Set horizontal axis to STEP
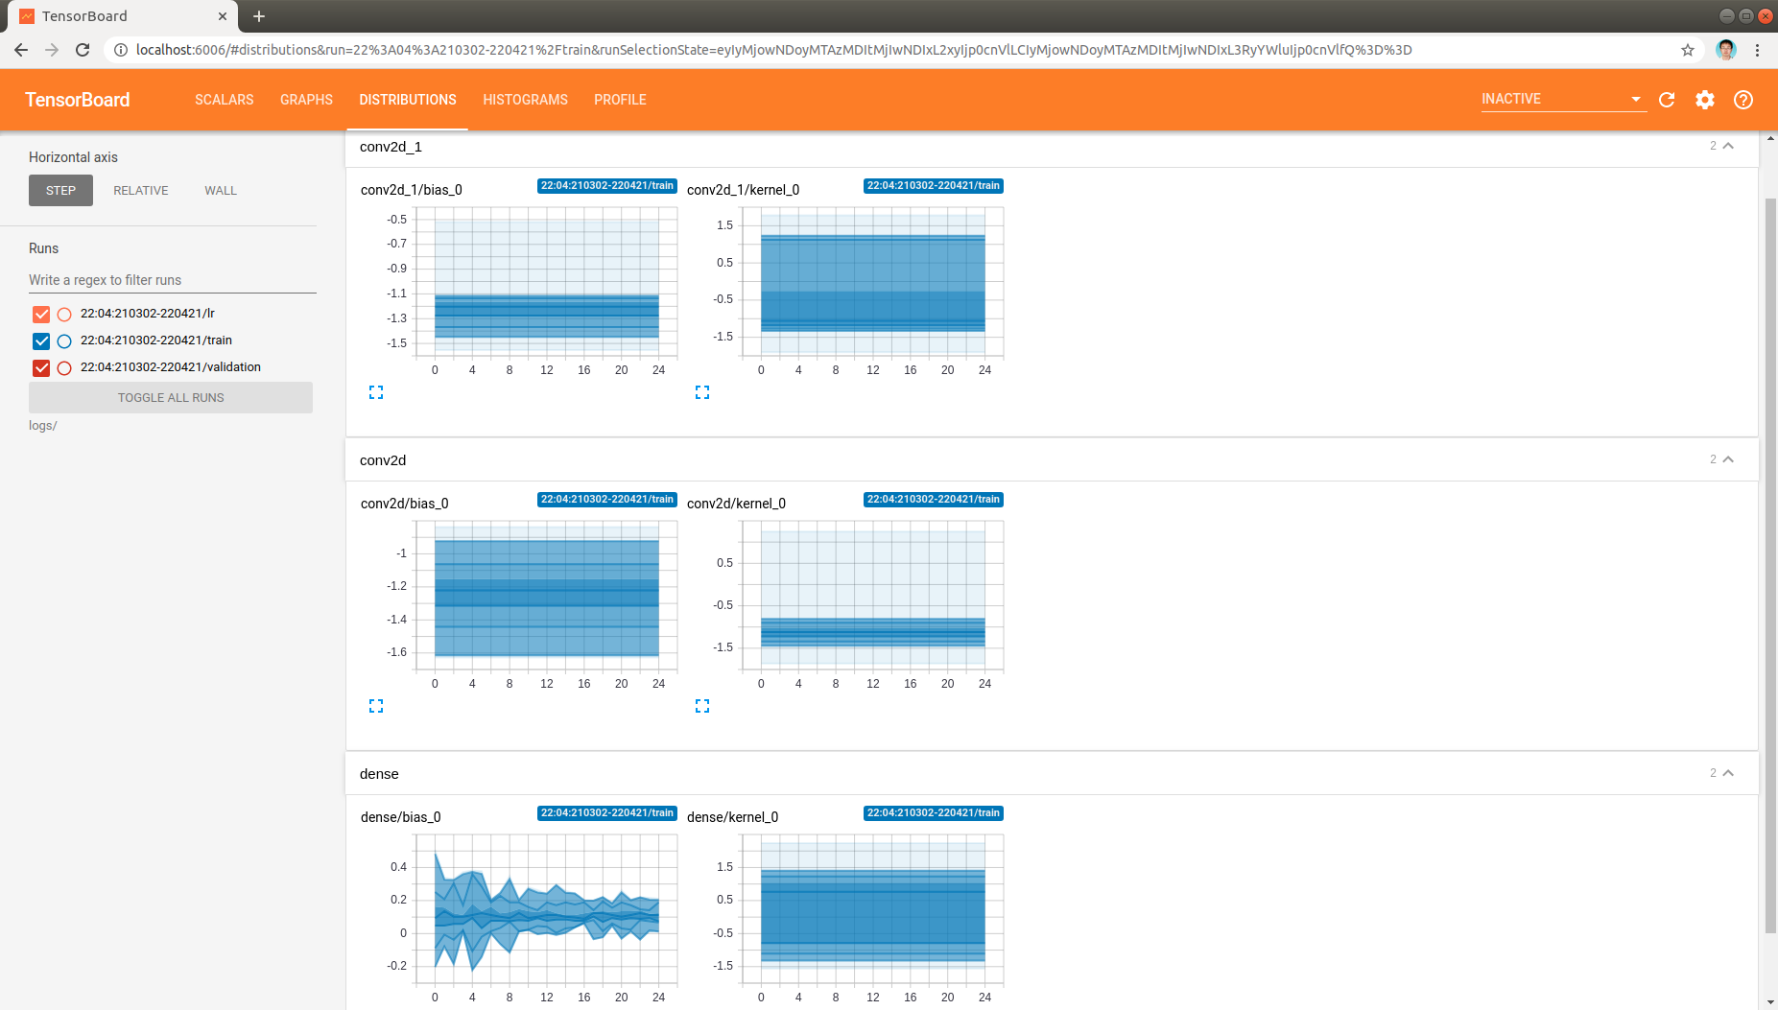 60,191
